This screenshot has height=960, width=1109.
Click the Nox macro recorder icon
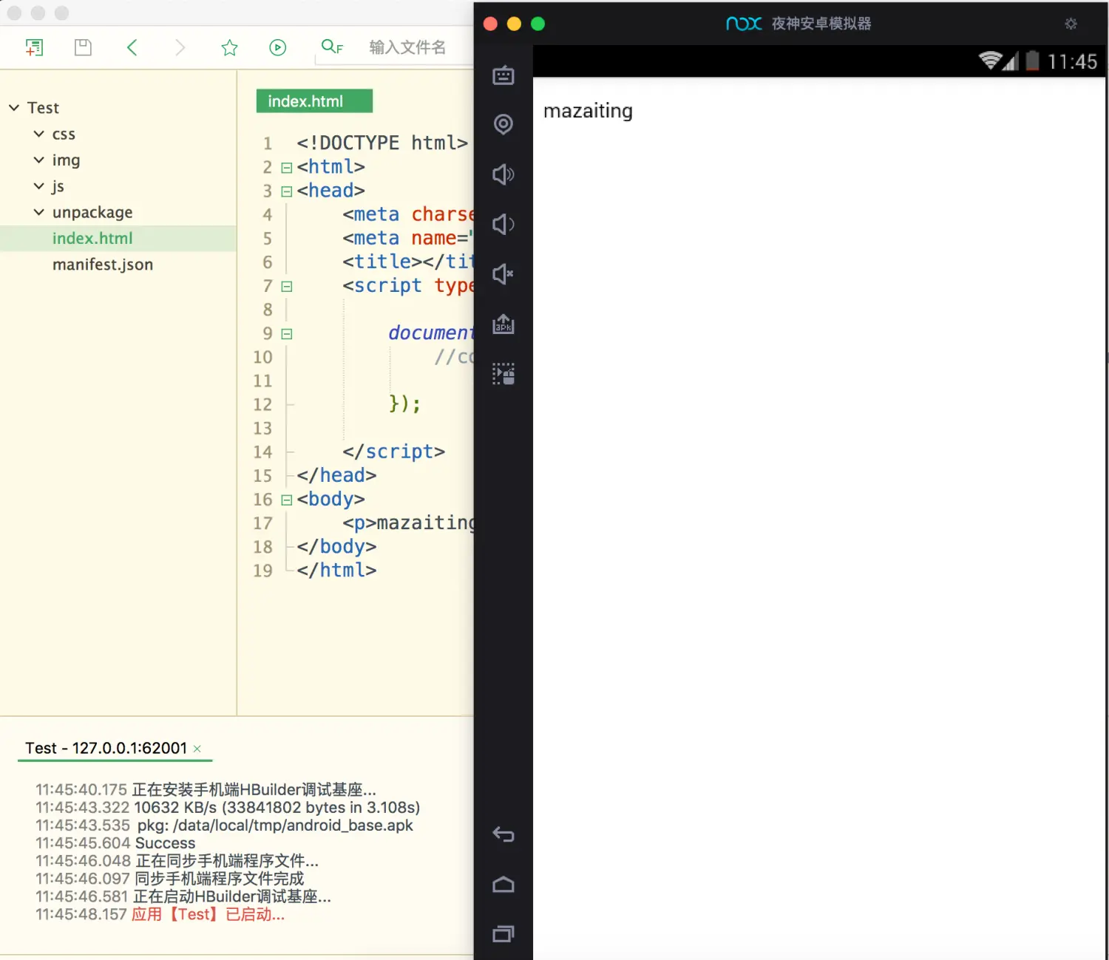click(503, 374)
